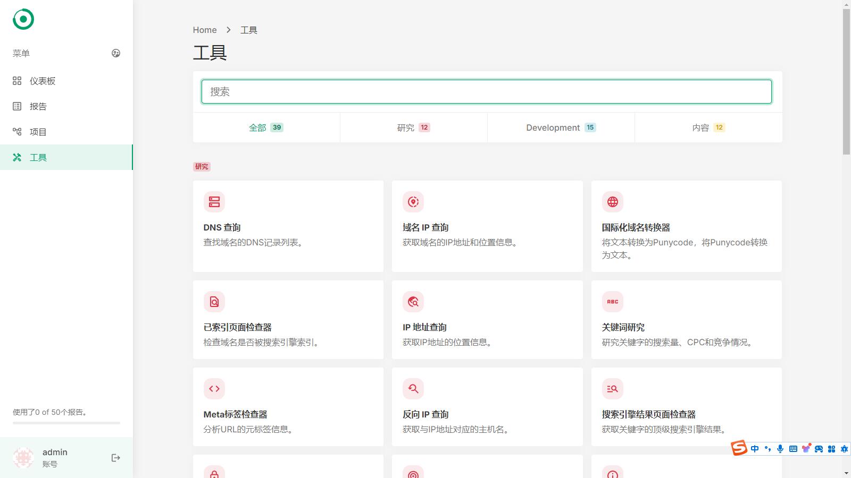Click the 已索引页面检查器 document icon

[214, 302]
